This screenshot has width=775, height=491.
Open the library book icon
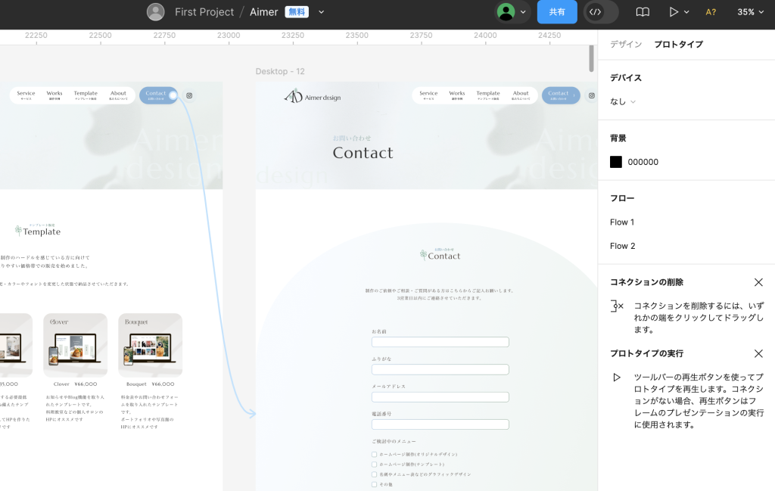pyautogui.click(x=643, y=12)
